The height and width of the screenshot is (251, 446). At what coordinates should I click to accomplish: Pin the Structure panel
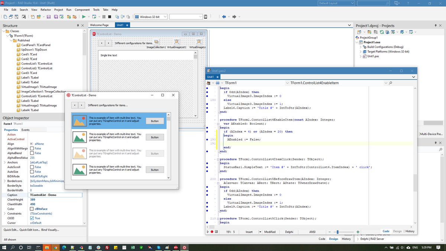[78, 25]
